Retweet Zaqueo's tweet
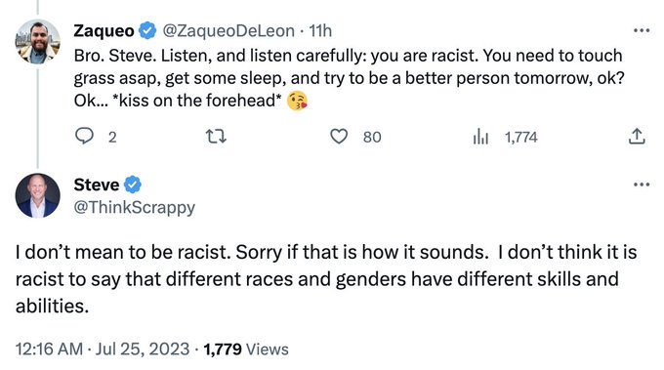The height and width of the screenshot is (370, 664). (216, 137)
